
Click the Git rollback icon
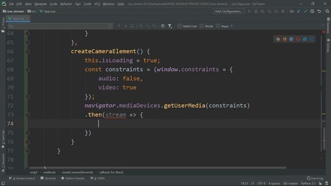tap(319, 11)
